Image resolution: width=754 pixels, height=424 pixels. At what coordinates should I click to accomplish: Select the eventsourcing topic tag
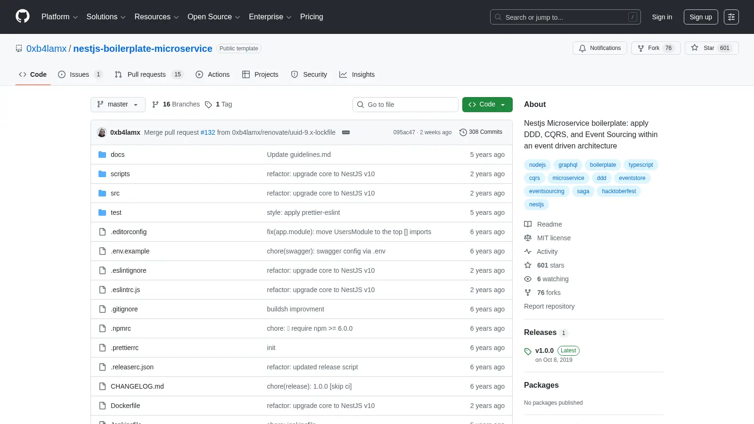(x=547, y=191)
